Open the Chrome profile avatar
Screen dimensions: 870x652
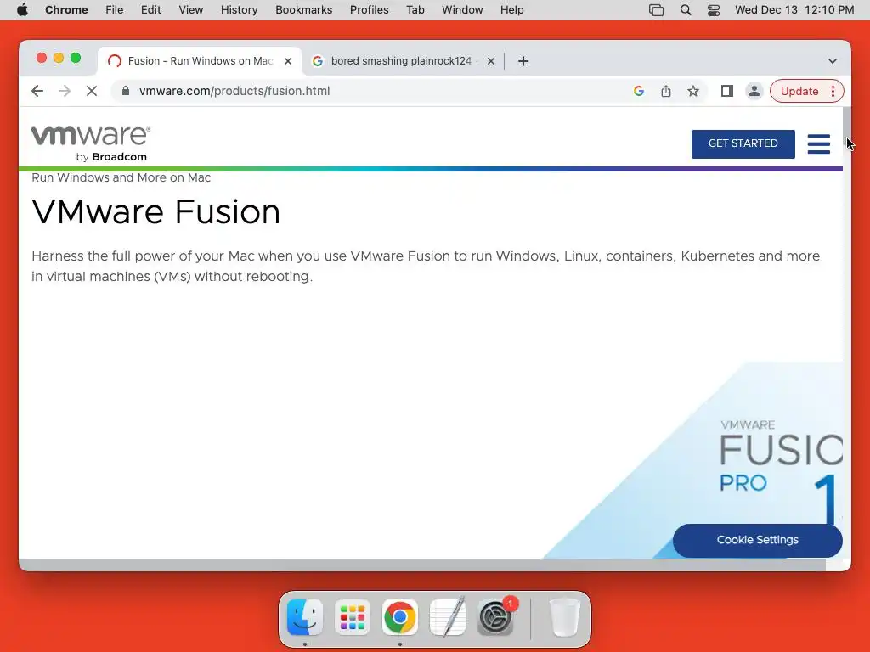click(x=754, y=91)
